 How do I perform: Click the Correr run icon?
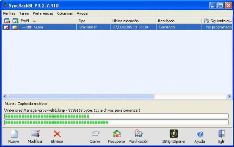[95, 134]
